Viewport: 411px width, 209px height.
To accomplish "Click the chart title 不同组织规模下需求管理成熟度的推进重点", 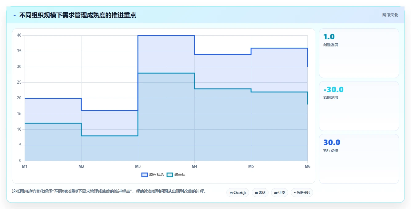I will [x=78, y=15].
